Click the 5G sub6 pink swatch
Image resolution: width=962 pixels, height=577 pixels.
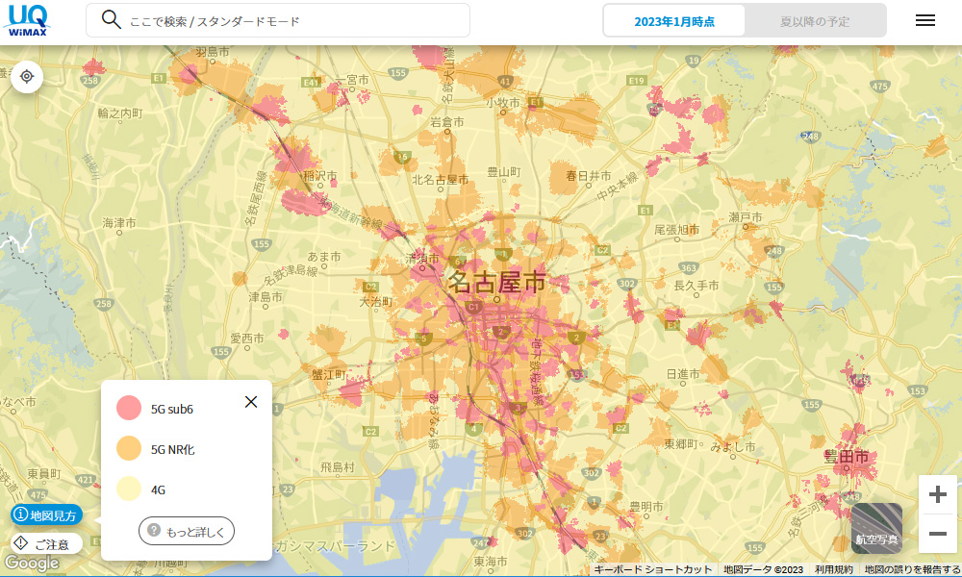[129, 408]
